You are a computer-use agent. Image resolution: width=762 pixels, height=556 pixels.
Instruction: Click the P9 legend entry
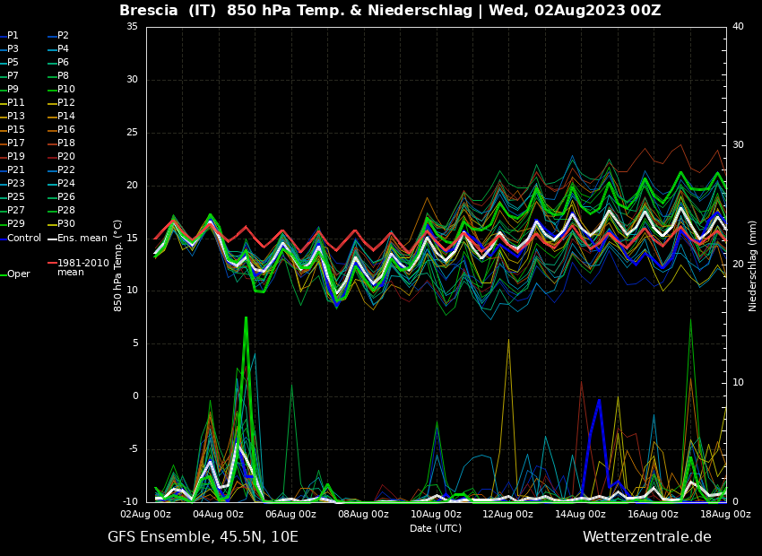pyautogui.click(x=9, y=90)
